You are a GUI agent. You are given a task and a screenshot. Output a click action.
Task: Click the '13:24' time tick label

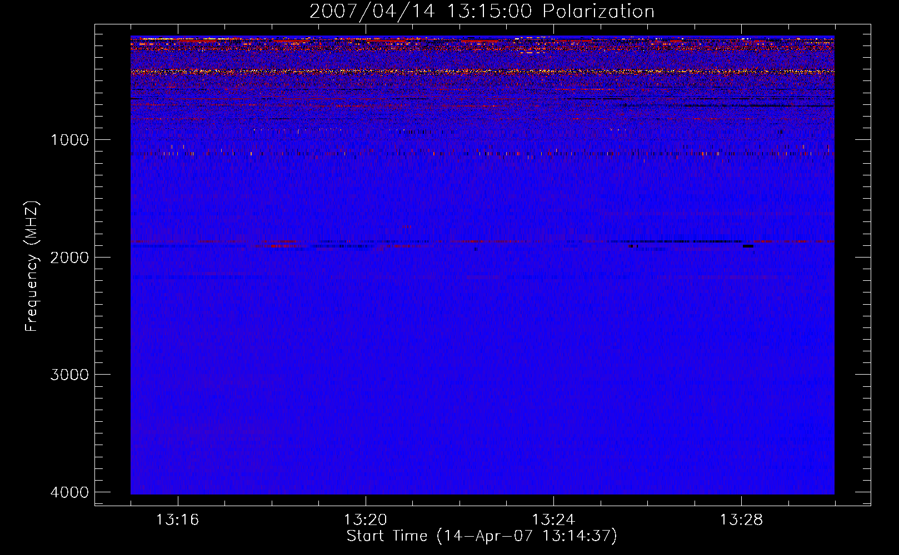[553, 520]
